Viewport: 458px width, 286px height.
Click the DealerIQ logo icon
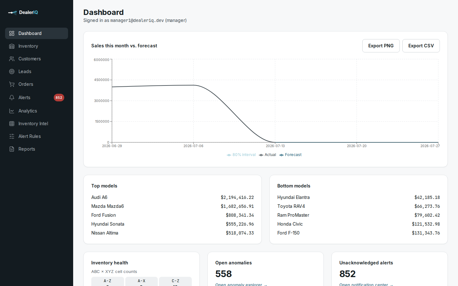pyautogui.click(x=12, y=12)
